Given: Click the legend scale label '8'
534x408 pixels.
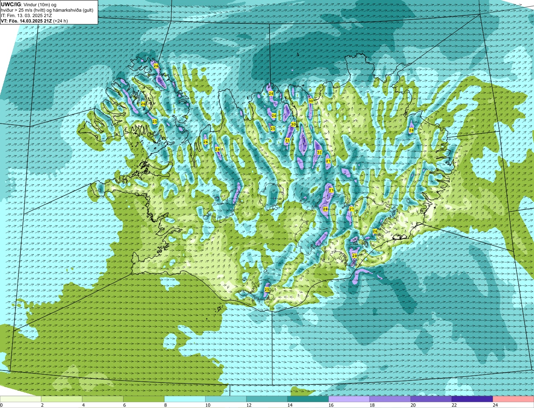Looking at the screenshot, I should coord(165,405).
